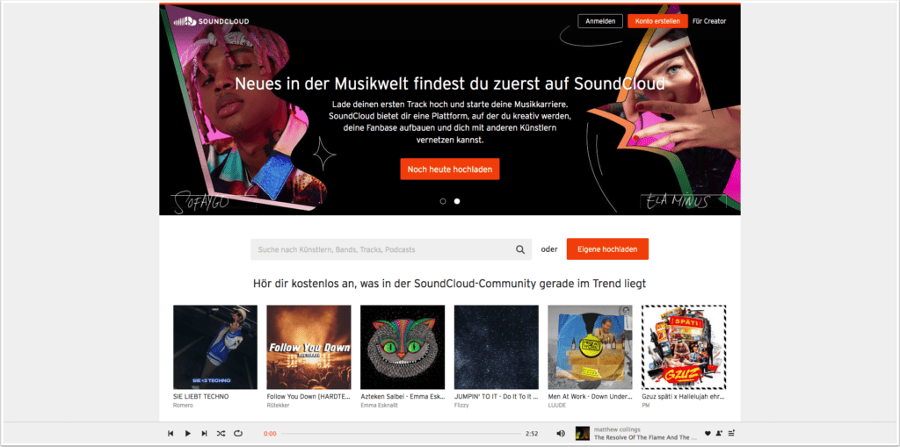Seek in the track progress bar
Viewport: 900px width, 447px height.
click(x=401, y=434)
